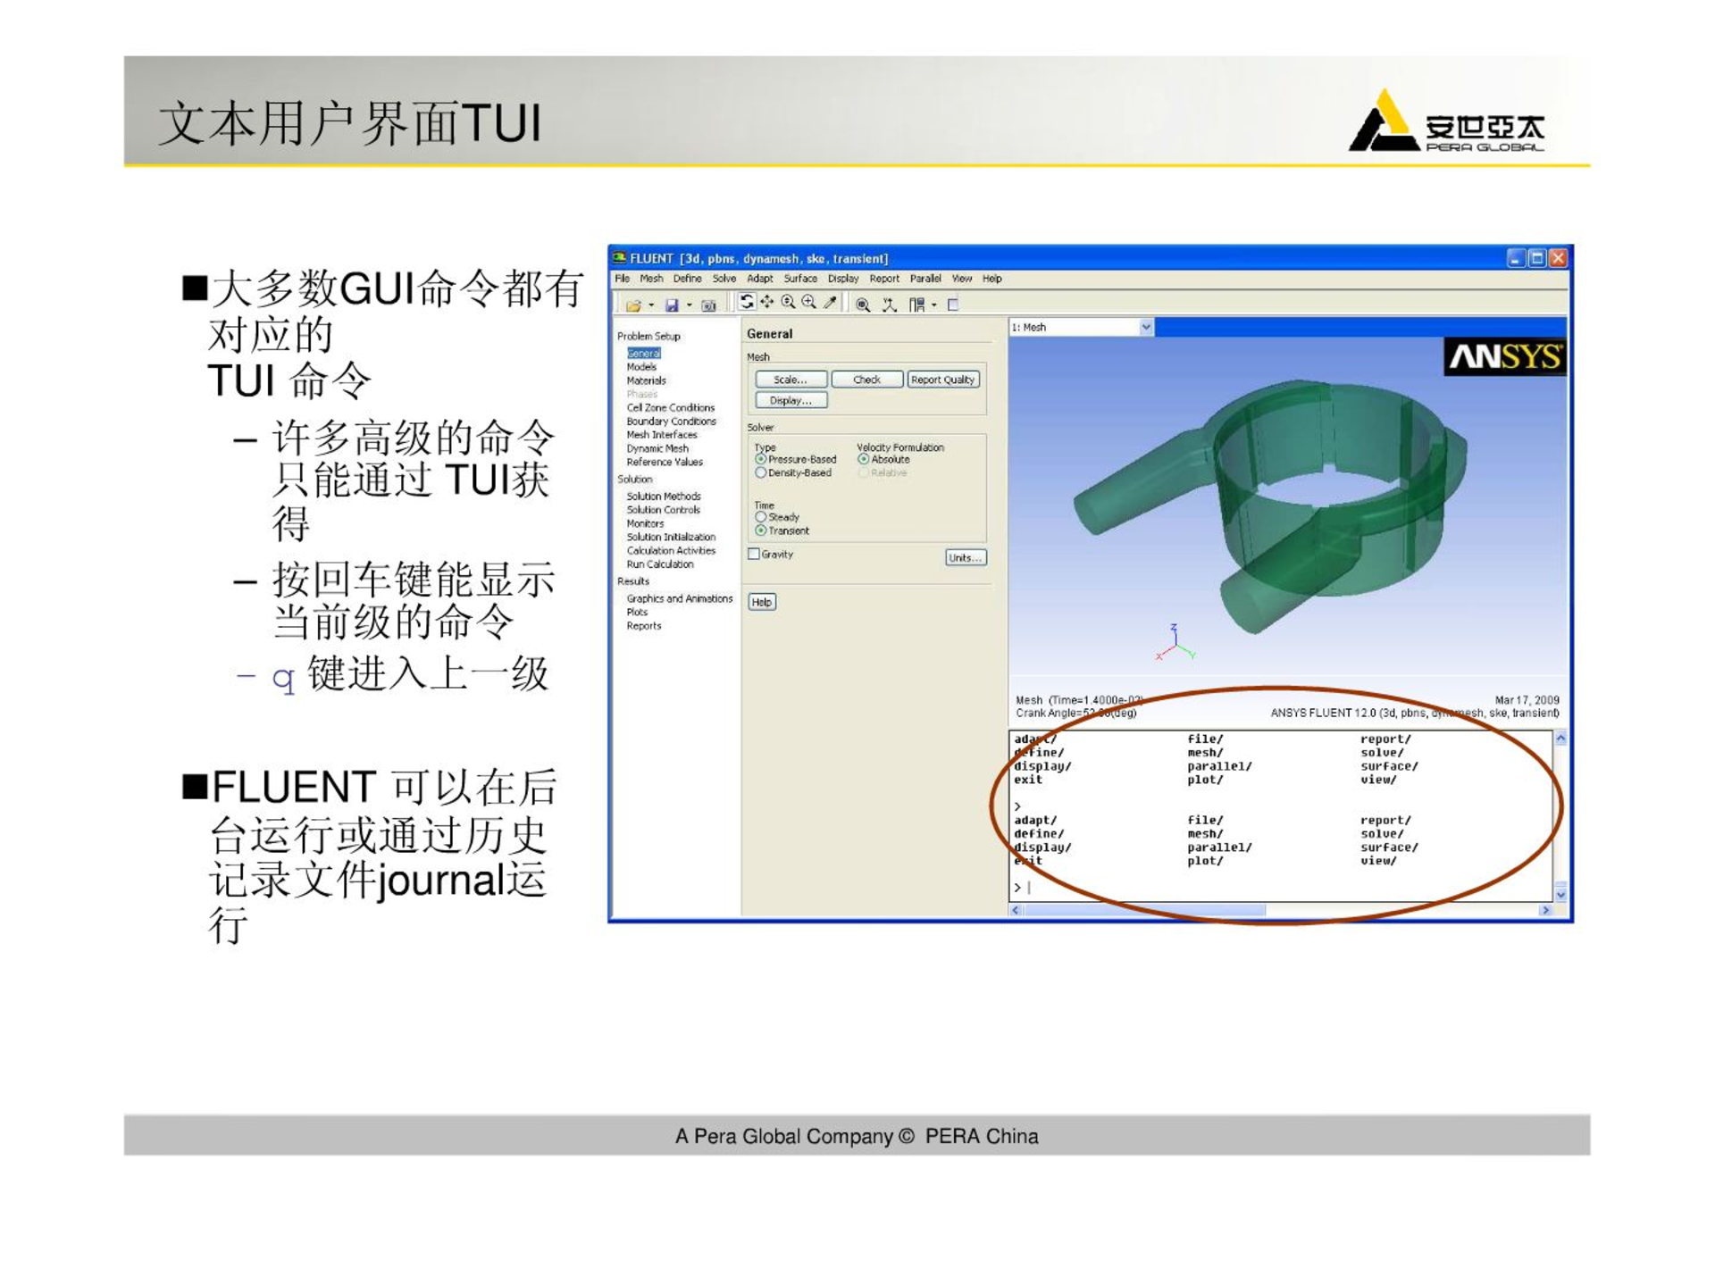Click the Help button in General panel
Image resolution: width=1715 pixels, height=1286 pixels.
tap(761, 602)
